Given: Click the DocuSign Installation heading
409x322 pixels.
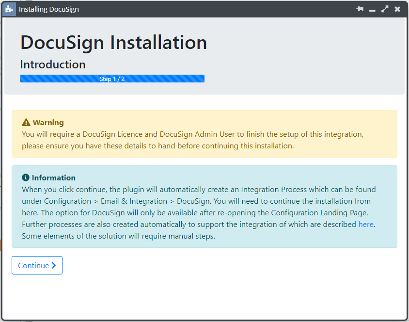Looking at the screenshot, I should tap(113, 42).
